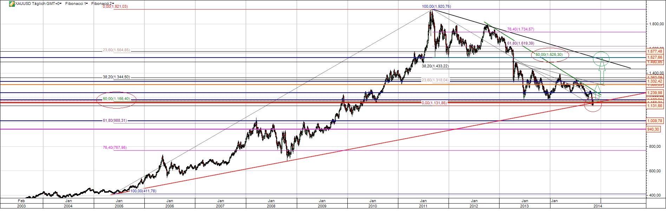Click the 1.527,66 price label on axis
Image resolution: width=666 pixels, height=219 pixels.
(x=655, y=57)
